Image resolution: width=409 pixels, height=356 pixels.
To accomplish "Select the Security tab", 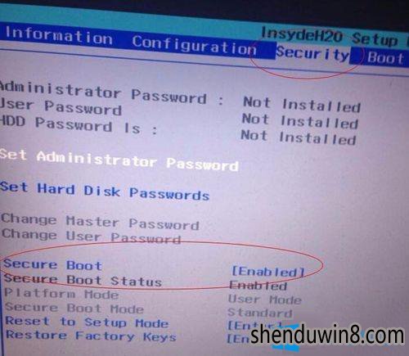I will pyautogui.click(x=312, y=52).
